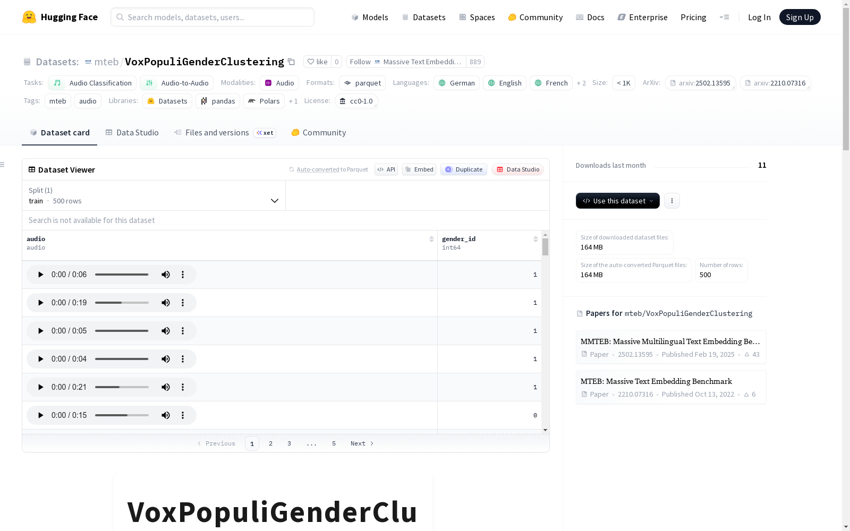Open the MTEB Benchmark paper card
This screenshot has width=850, height=531.
pos(671,387)
